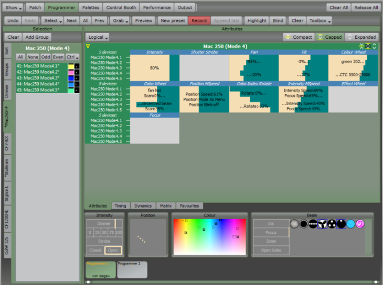
Task: Select the grey frosted gobo in Beam panel
Action: [294, 224]
